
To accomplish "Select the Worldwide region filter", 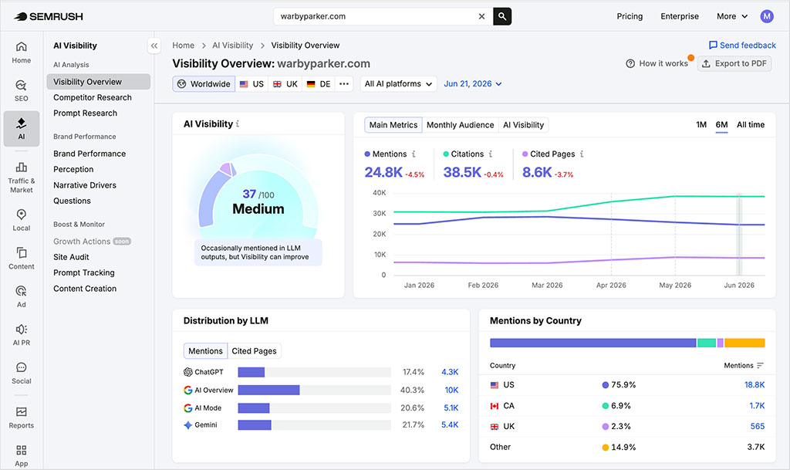I will (204, 84).
